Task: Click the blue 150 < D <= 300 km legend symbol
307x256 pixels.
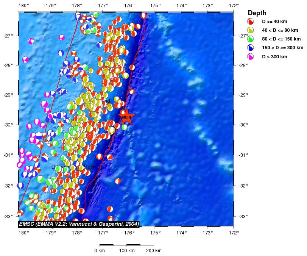Action: point(250,48)
